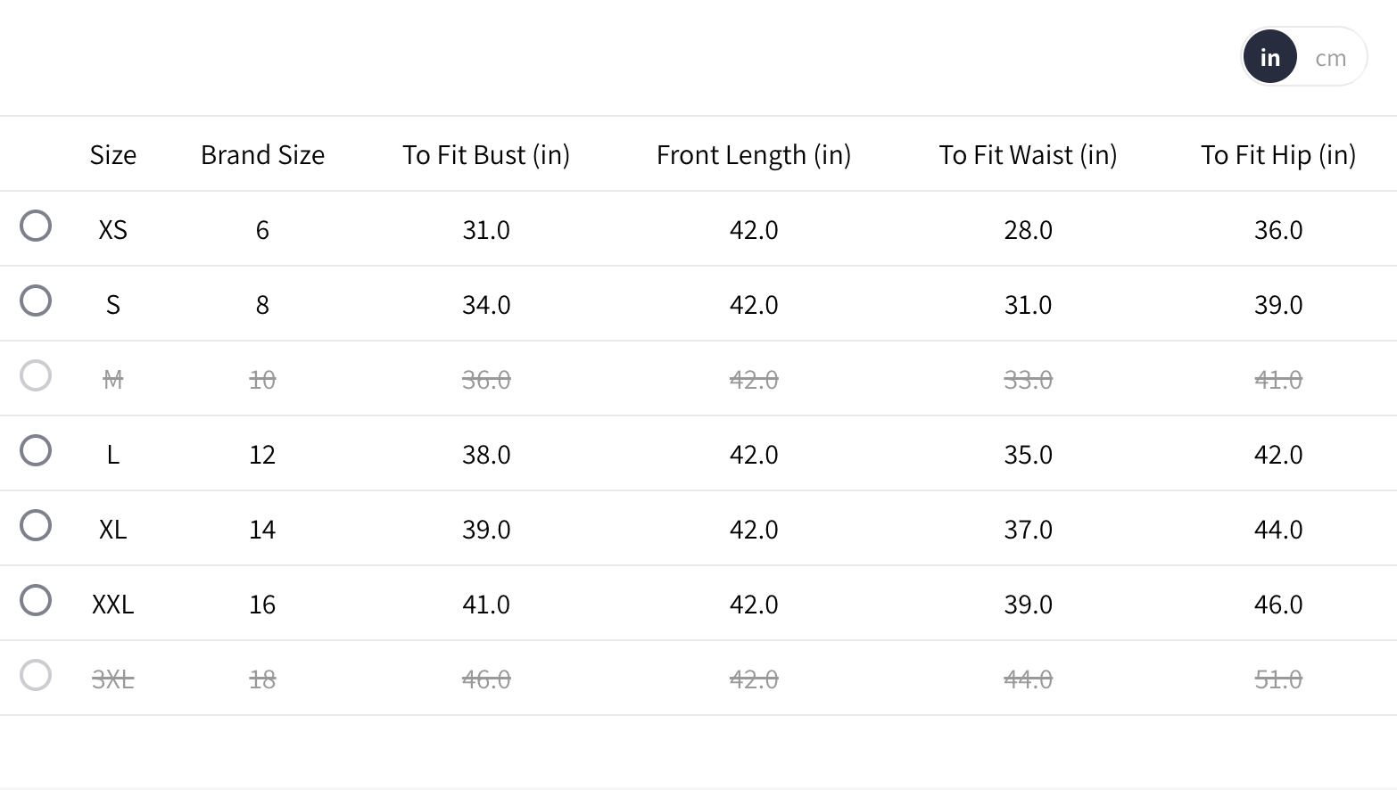Choose the XXL size radio button
Image resolution: width=1397 pixels, height=790 pixels.
click(x=36, y=600)
